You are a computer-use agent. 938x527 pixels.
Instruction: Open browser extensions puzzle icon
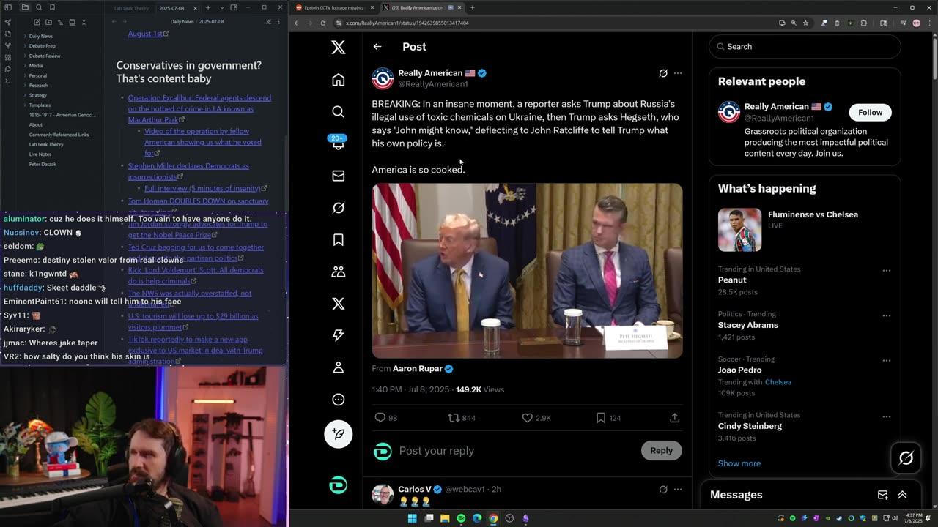tap(863, 23)
